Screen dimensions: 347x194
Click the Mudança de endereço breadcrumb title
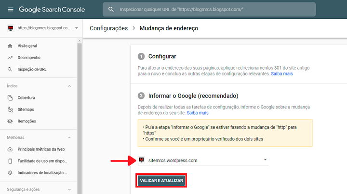pos(169,28)
